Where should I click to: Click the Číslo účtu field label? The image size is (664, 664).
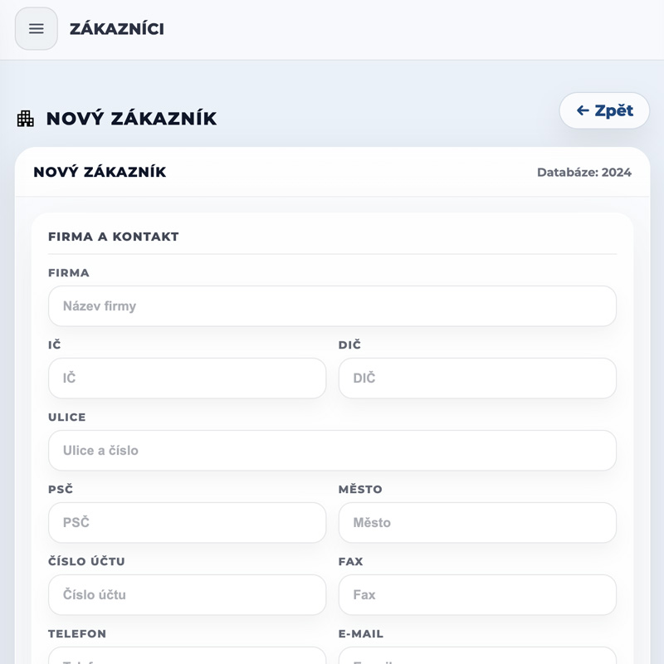[86, 561]
